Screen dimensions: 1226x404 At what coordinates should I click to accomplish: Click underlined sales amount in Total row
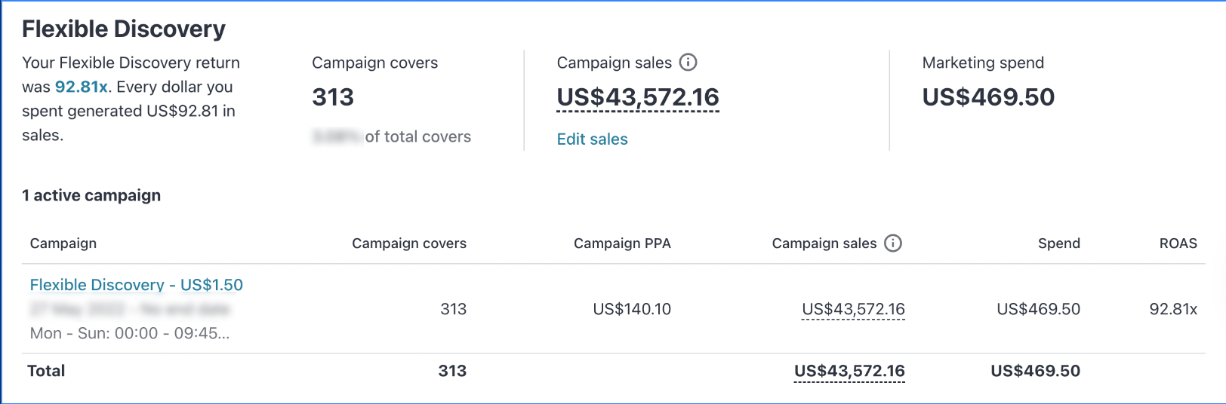(x=849, y=371)
